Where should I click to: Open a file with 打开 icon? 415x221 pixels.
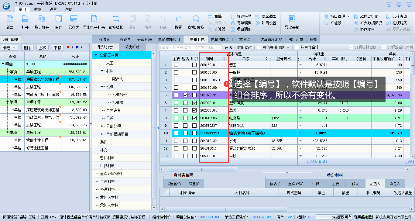point(25,22)
